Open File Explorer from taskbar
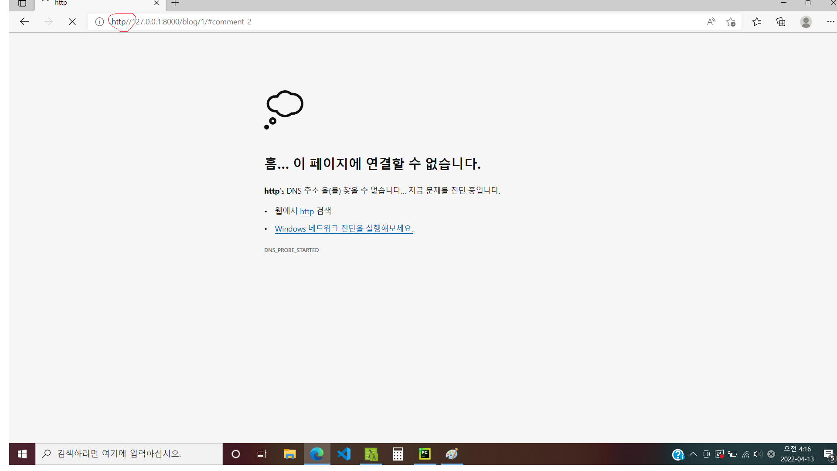837x471 pixels. 289,454
